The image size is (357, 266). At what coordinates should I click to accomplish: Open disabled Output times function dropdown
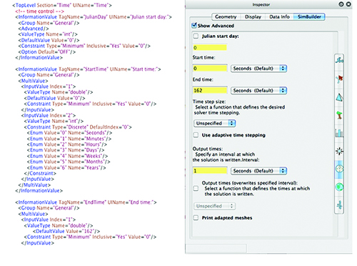click(215, 206)
